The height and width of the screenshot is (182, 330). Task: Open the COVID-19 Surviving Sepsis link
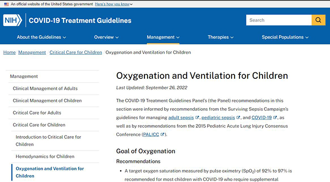(x=261, y=118)
